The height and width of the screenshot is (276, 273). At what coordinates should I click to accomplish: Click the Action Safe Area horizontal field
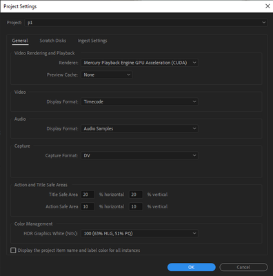coord(88,206)
